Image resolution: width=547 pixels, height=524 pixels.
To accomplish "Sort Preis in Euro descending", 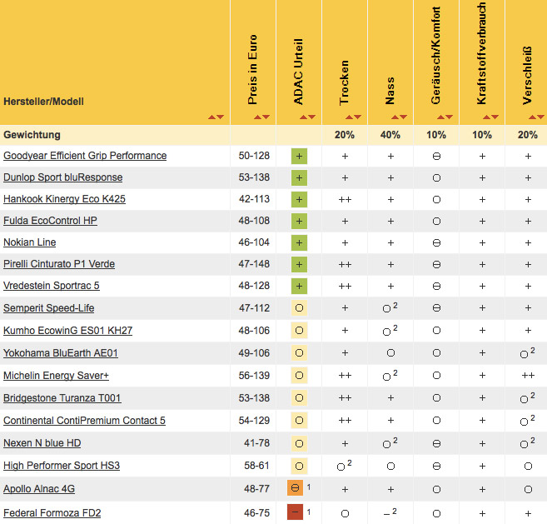I will [266, 117].
